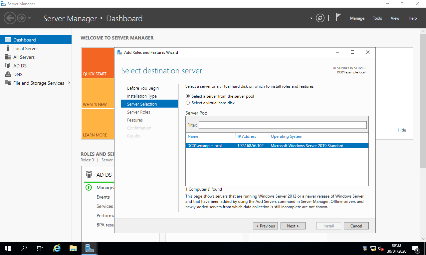Sort servers by the Operating System column
This screenshot has width=426, height=255.
(287, 136)
